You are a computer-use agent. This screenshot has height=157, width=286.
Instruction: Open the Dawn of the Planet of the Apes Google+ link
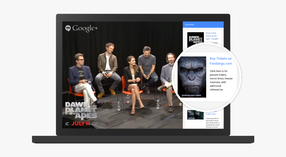212,36
